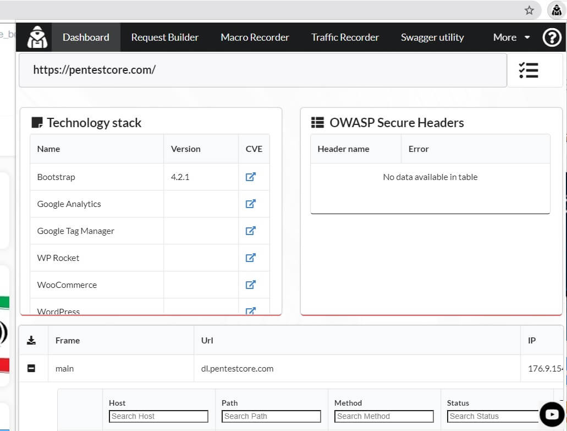Click the Url column header
This screenshot has width=567, height=431.
pyautogui.click(x=357, y=340)
